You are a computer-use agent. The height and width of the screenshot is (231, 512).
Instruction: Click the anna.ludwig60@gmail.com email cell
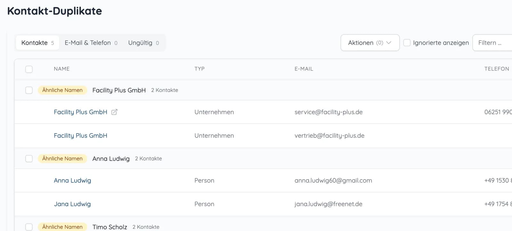coord(333,181)
